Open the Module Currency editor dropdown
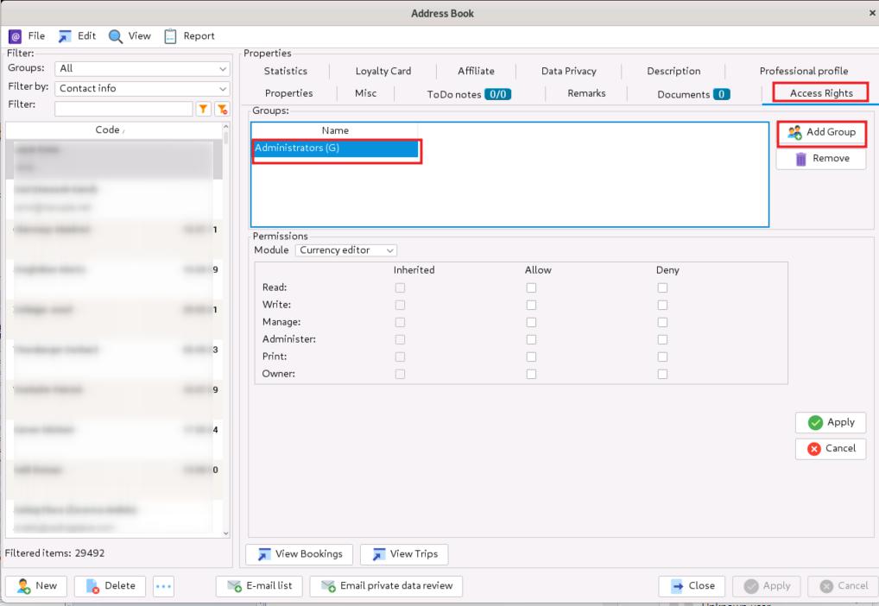The height and width of the screenshot is (606, 879). tap(345, 249)
